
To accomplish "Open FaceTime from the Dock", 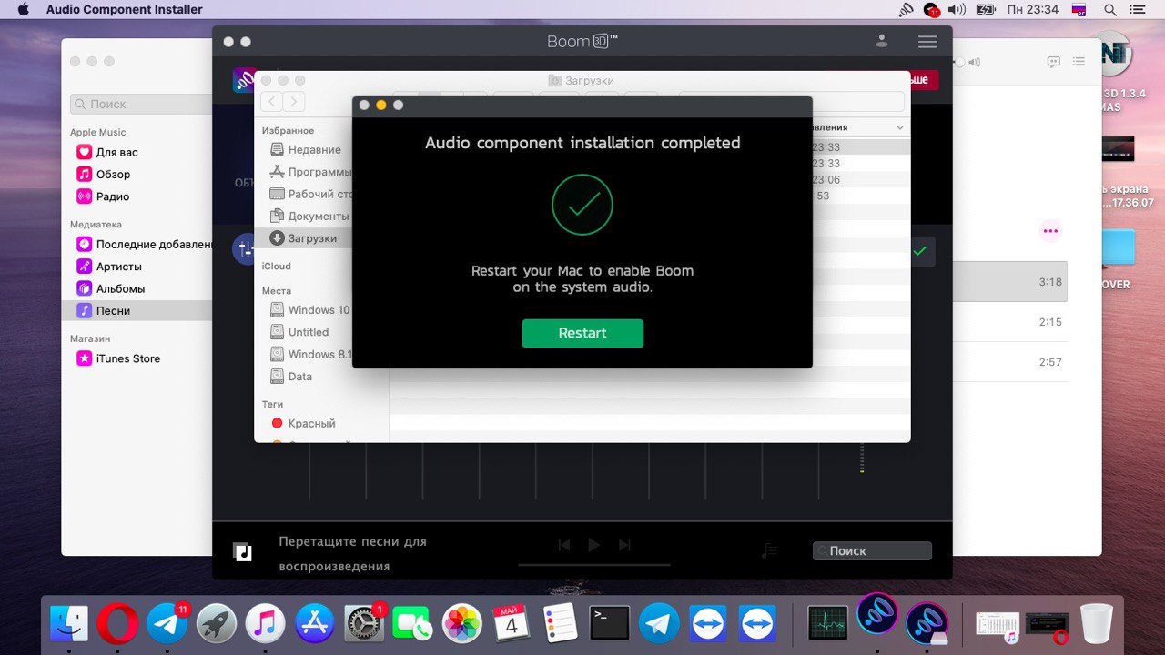I will (x=413, y=624).
